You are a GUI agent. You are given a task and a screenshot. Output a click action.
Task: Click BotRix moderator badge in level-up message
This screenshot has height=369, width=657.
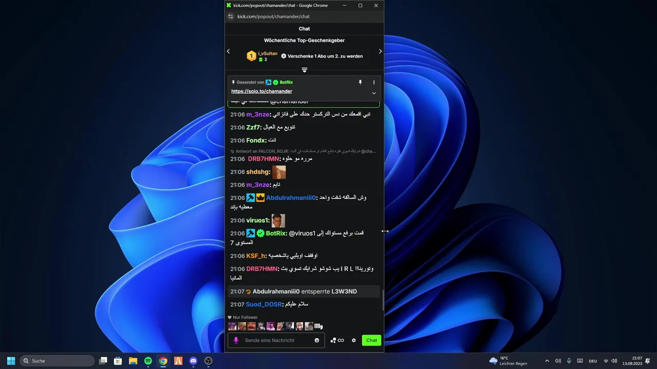point(250,233)
